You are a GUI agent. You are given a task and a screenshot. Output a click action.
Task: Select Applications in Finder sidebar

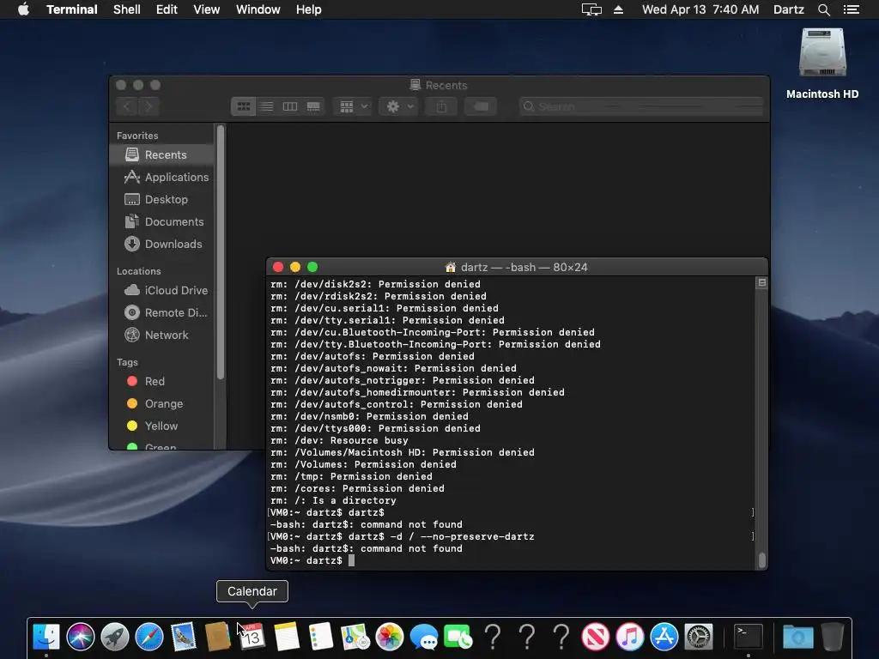pyautogui.click(x=161, y=177)
